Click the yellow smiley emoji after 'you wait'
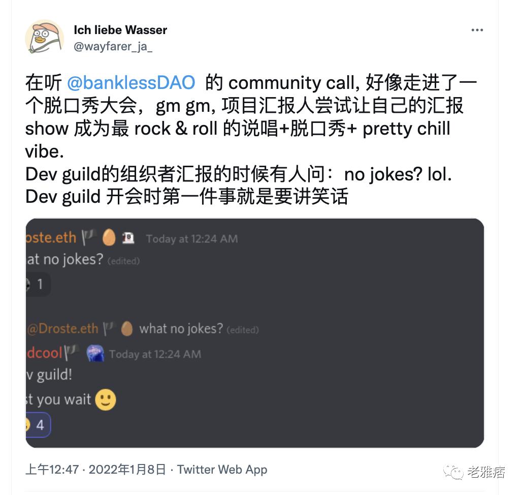Image resolution: width=522 pixels, height=495 pixels. [106, 400]
